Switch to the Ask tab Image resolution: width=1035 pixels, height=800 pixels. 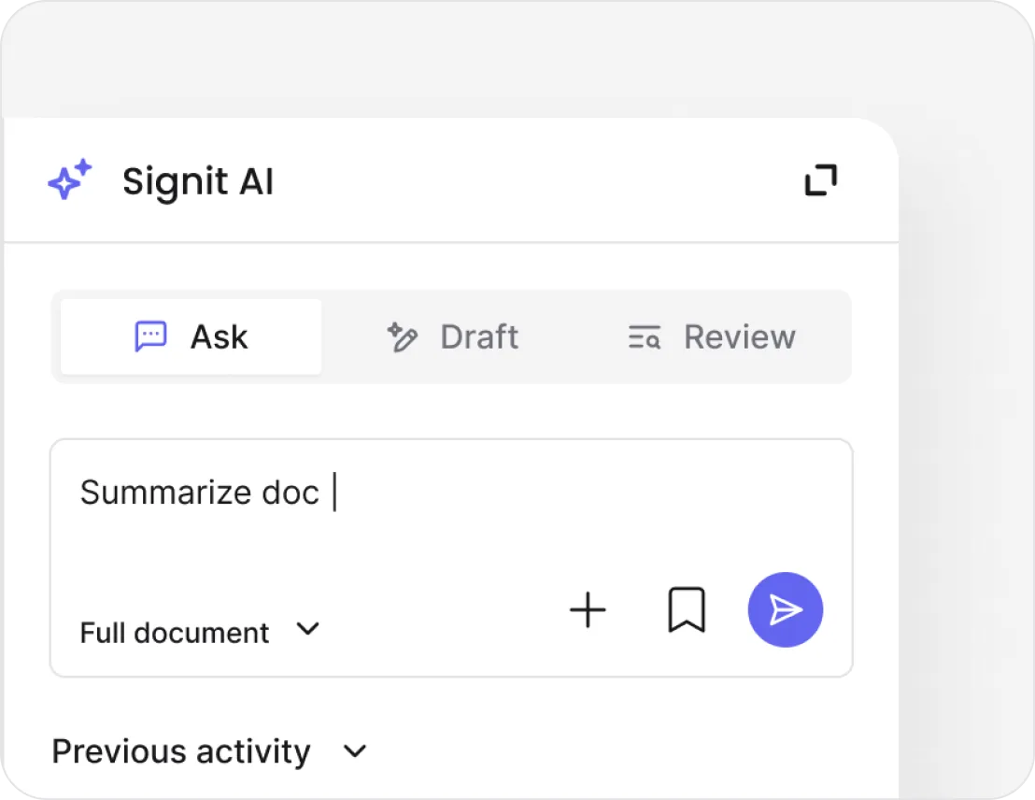click(191, 337)
